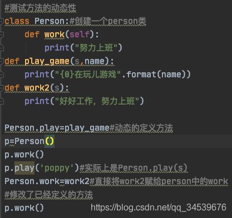Click the string "{0}在玩儿游戏"
This screenshot has height=218, width=232.
88,75
